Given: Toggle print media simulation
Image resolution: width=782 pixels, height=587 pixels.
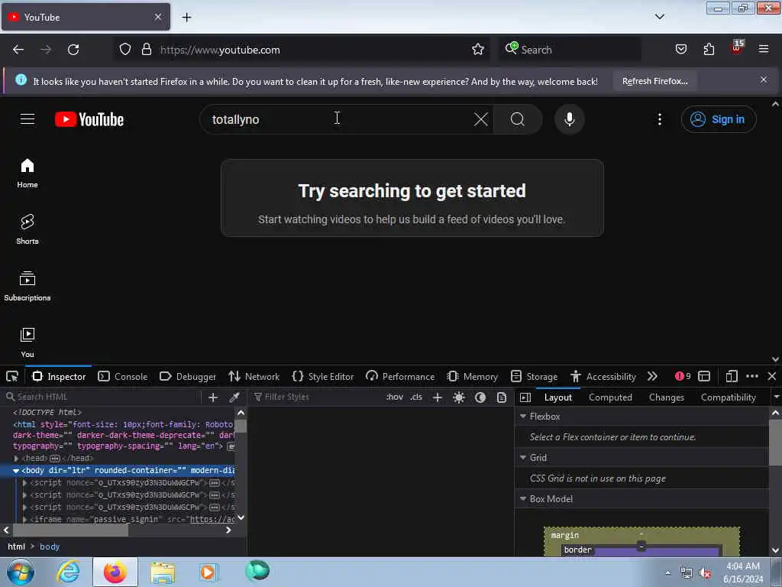Looking at the screenshot, I should tap(502, 397).
